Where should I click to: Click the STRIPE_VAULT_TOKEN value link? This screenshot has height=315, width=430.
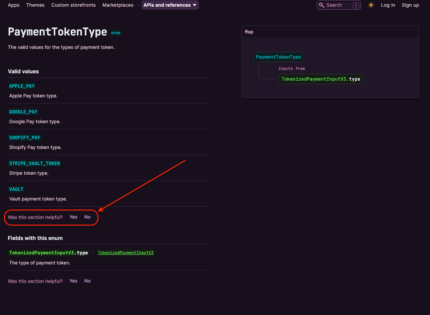point(34,163)
